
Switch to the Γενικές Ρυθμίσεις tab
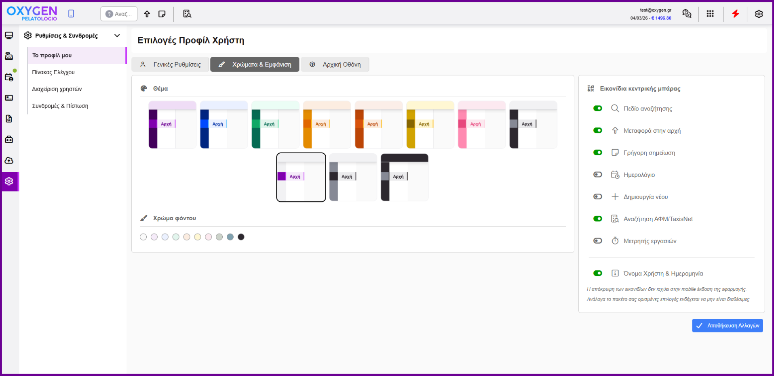tap(170, 65)
